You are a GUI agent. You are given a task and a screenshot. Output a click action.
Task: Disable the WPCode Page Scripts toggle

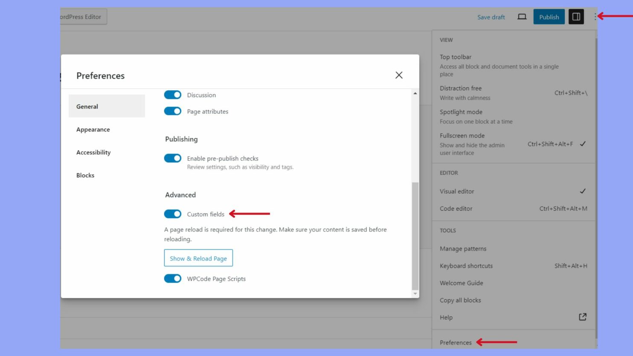[x=172, y=278]
